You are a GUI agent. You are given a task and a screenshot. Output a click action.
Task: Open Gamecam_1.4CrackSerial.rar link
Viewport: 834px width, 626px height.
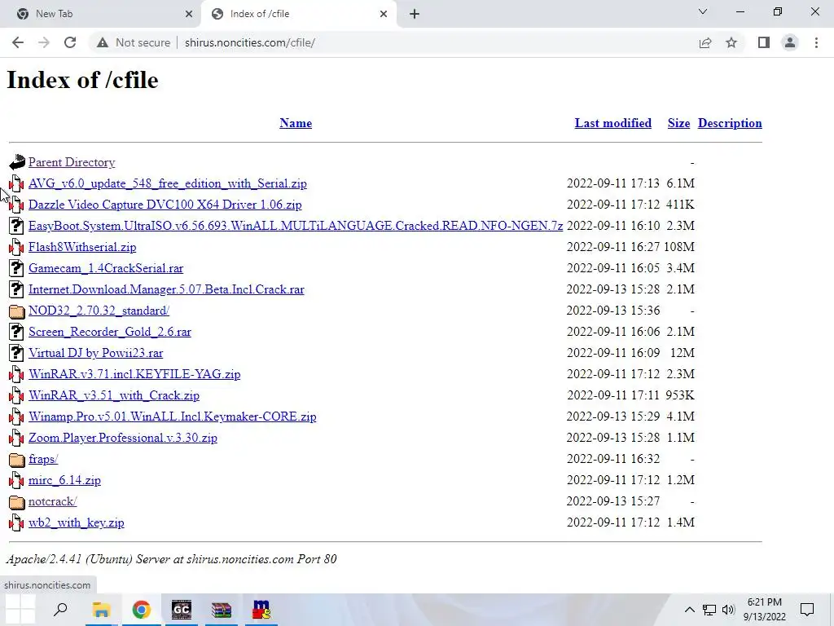(106, 268)
